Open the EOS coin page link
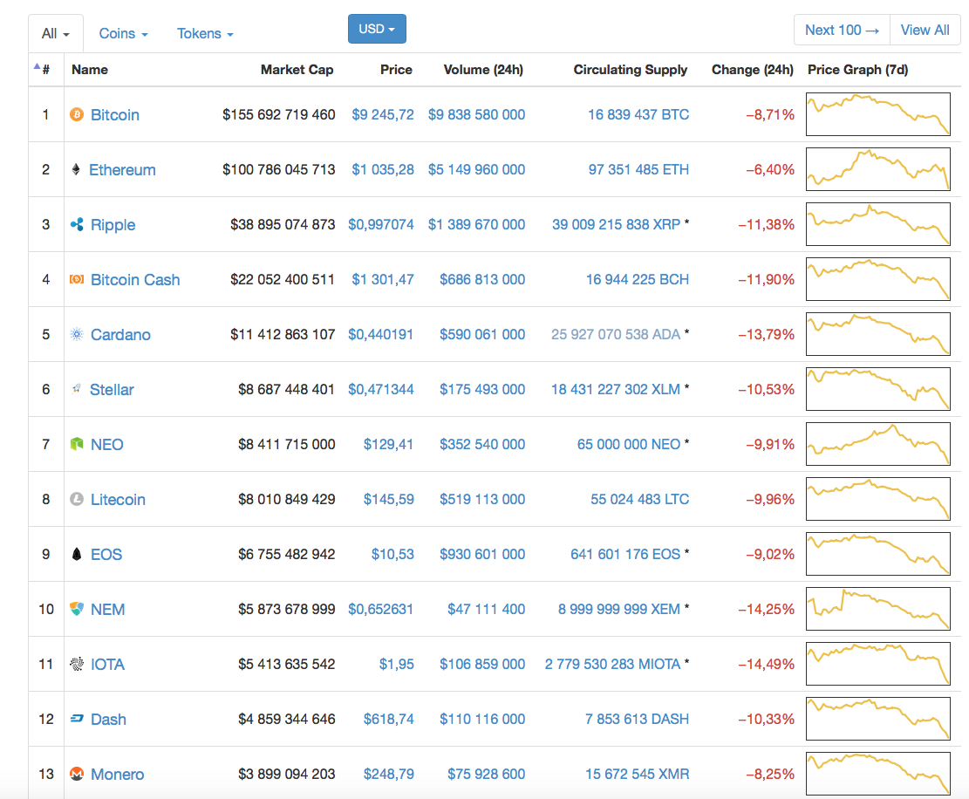Viewport: 969px width, 799px height. [106, 555]
